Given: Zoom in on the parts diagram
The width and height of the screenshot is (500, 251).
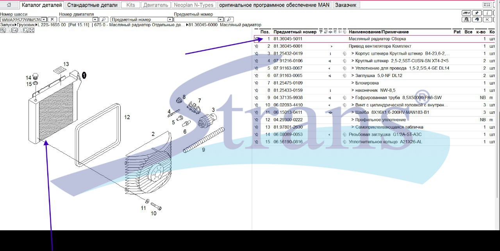Looking at the screenshot, I should [3, 30].
